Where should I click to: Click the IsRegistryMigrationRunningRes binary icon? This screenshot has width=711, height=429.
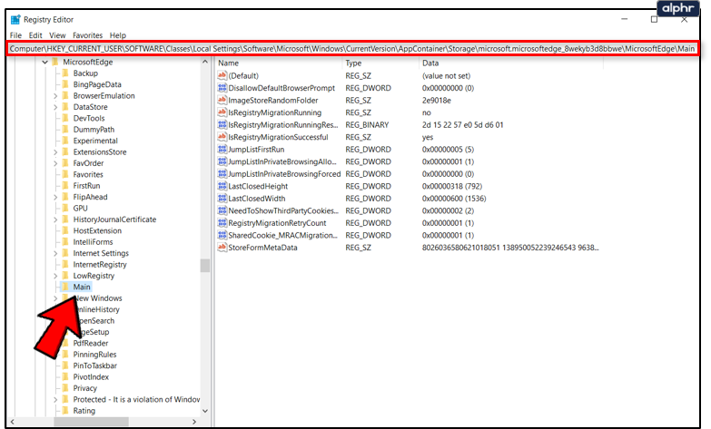[x=222, y=124]
